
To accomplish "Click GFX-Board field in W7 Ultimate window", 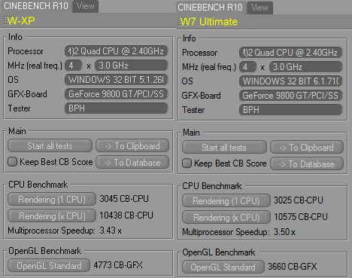I will (291, 96).
